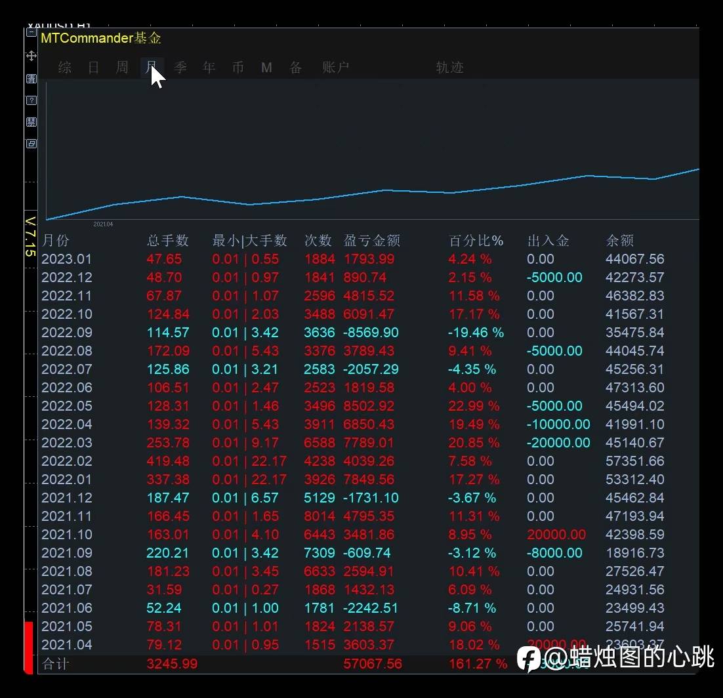Click percentage 22.99 %
Viewport: 723px width, 698px height.
474,405
